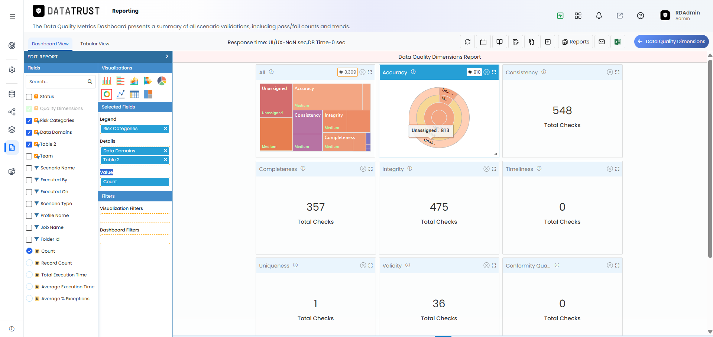Select the donut chart visualization
The width and height of the screenshot is (713, 337).
tap(107, 94)
